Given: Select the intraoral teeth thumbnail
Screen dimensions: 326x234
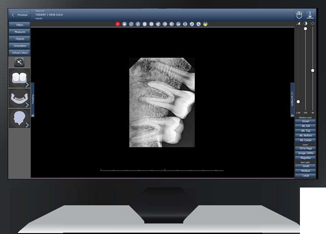Looking at the screenshot, I should pyautogui.click(x=19, y=78).
